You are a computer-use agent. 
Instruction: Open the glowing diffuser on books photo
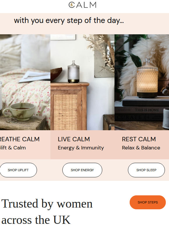pyautogui.click(x=142, y=82)
